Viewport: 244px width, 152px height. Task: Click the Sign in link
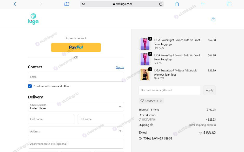[120, 67]
